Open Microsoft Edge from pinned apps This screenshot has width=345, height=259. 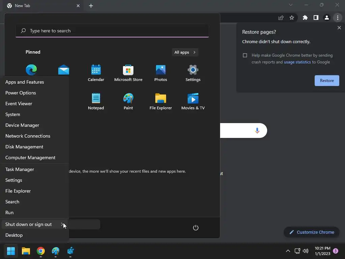click(31, 70)
